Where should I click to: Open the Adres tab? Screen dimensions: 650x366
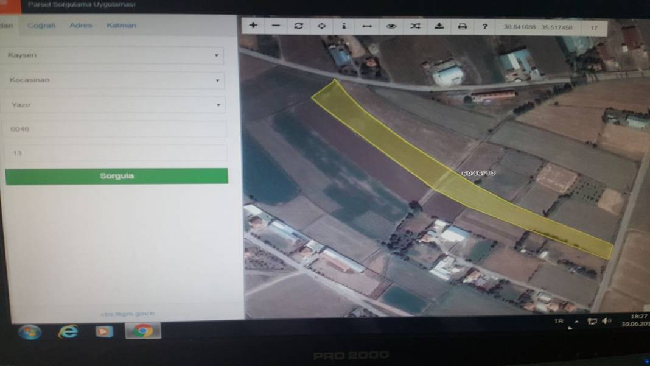click(x=81, y=26)
